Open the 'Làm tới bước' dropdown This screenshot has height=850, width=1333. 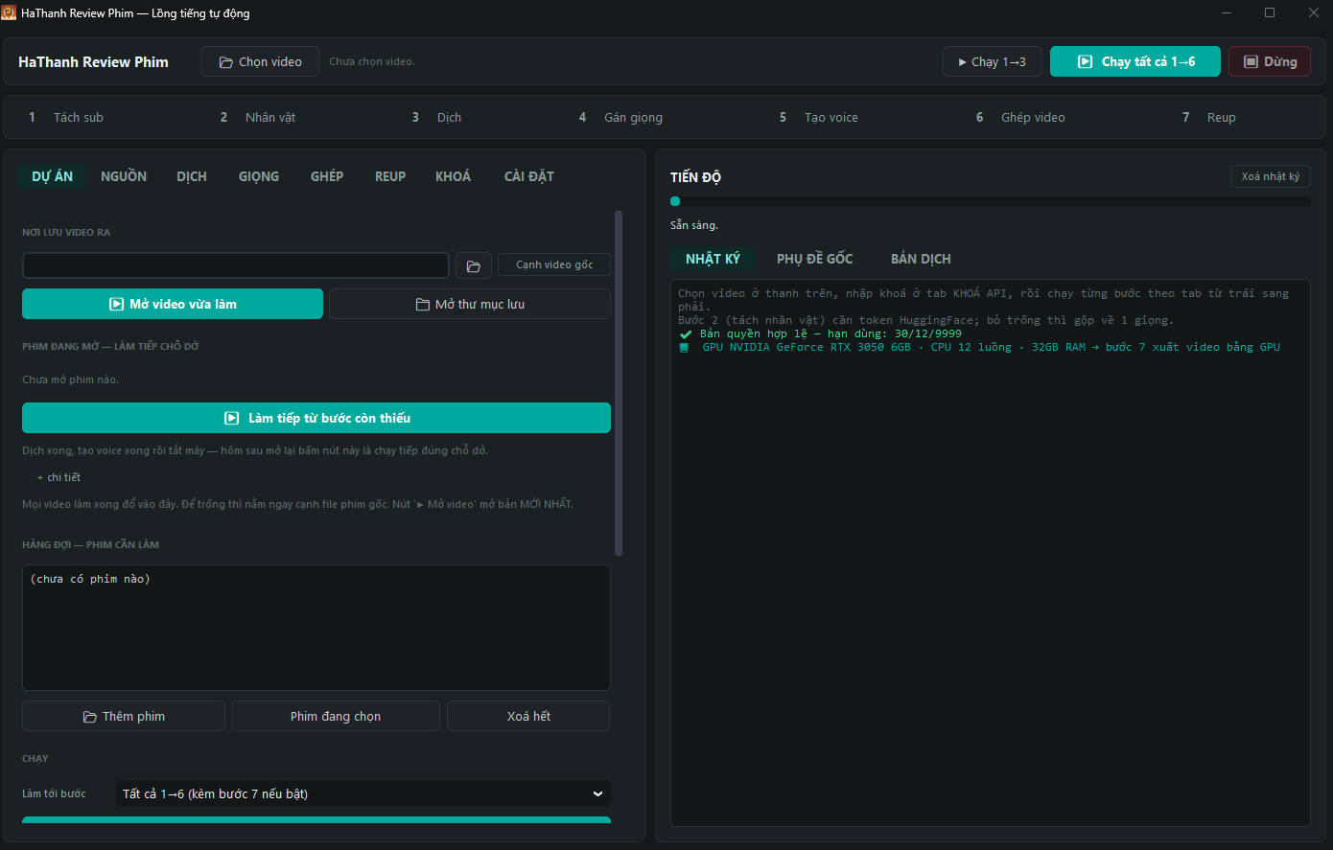pyautogui.click(x=363, y=793)
